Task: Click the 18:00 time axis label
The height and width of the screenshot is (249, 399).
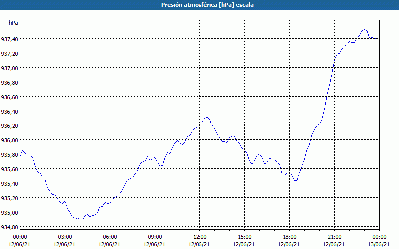Action: click(x=289, y=237)
